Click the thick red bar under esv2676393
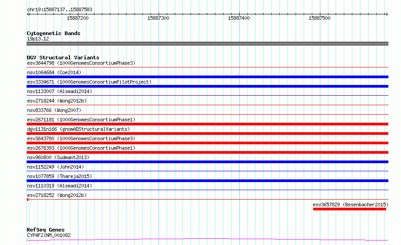 [x=207, y=152]
